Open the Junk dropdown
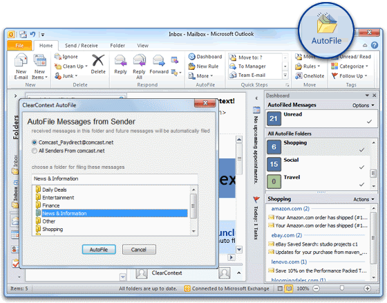 [66, 76]
